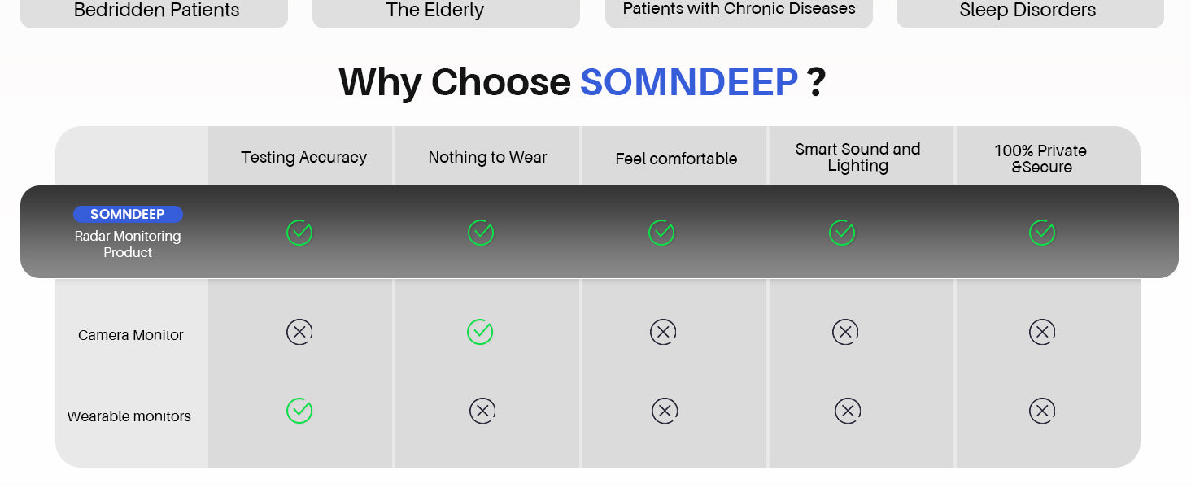This screenshot has height=488, width=1191.
Task: Click the blue SOMNDEEP heading text
Action: [689, 82]
